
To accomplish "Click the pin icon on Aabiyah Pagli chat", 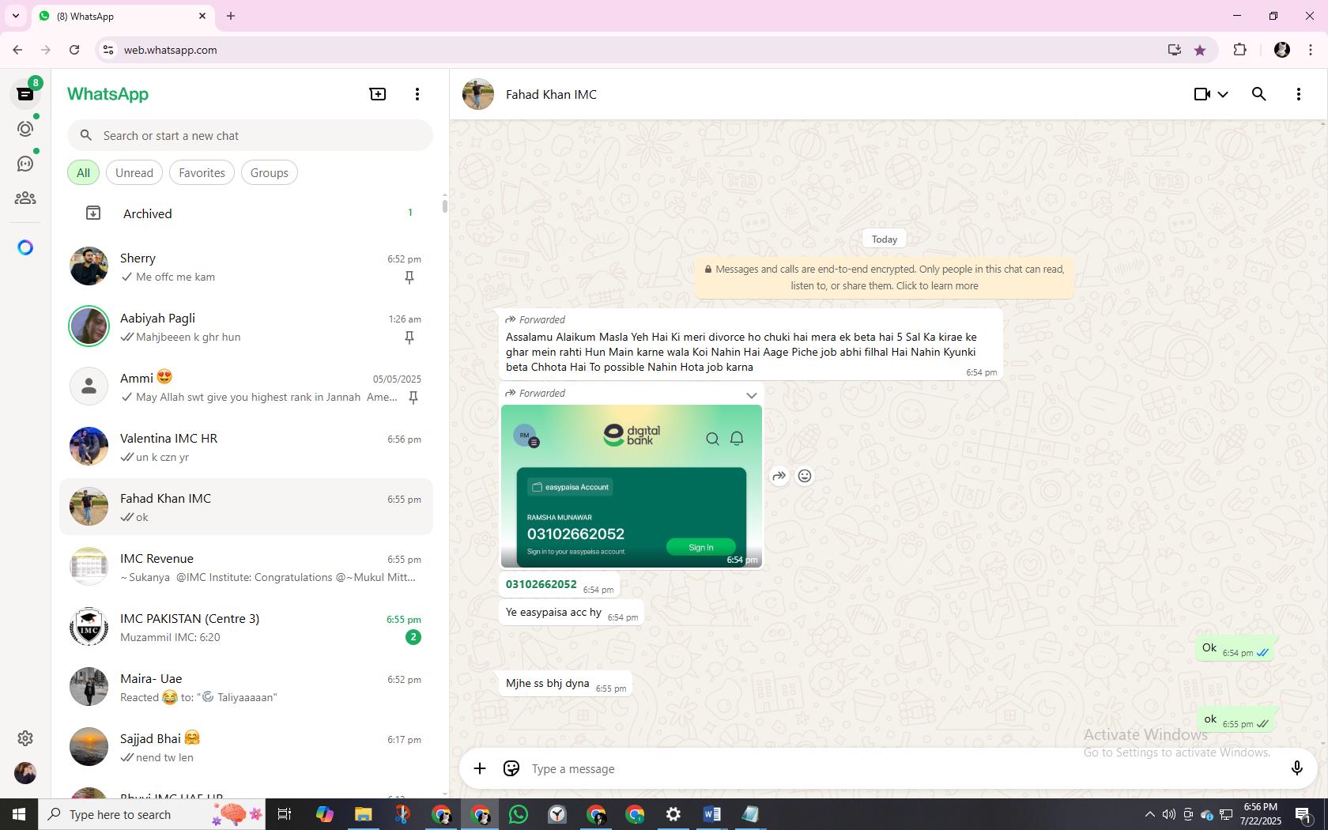I will coord(409,338).
